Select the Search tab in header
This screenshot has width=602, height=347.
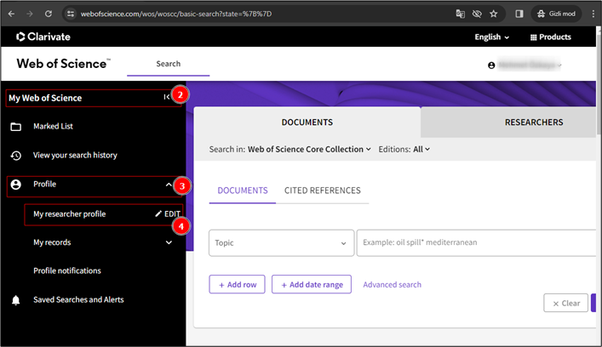(168, 64)
